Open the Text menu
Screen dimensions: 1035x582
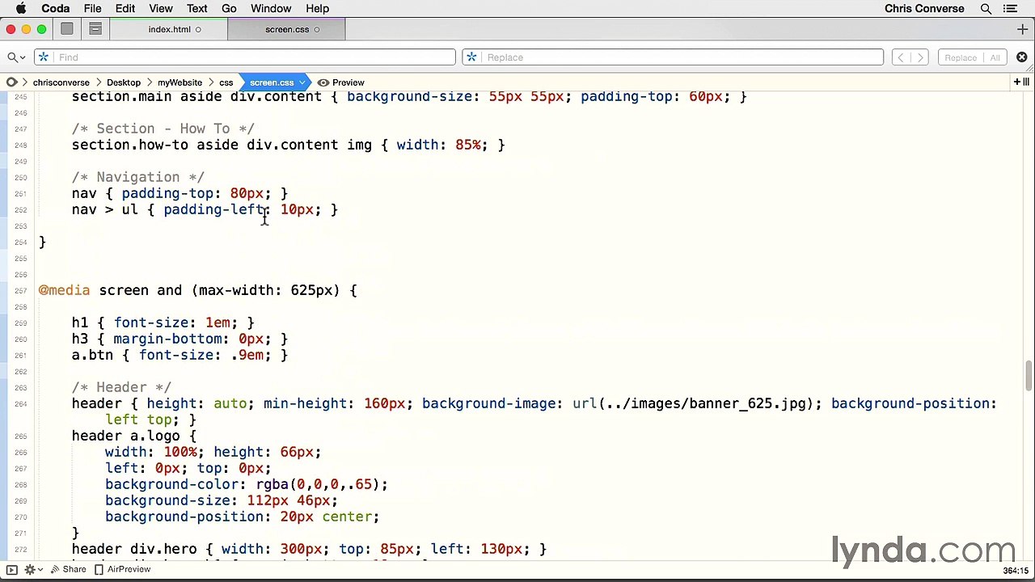point(197,9)
